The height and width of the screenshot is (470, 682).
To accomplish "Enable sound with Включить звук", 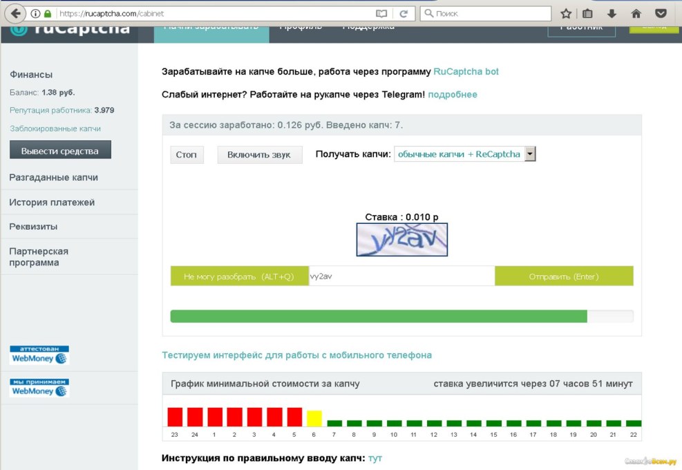I will pos(259,154).
